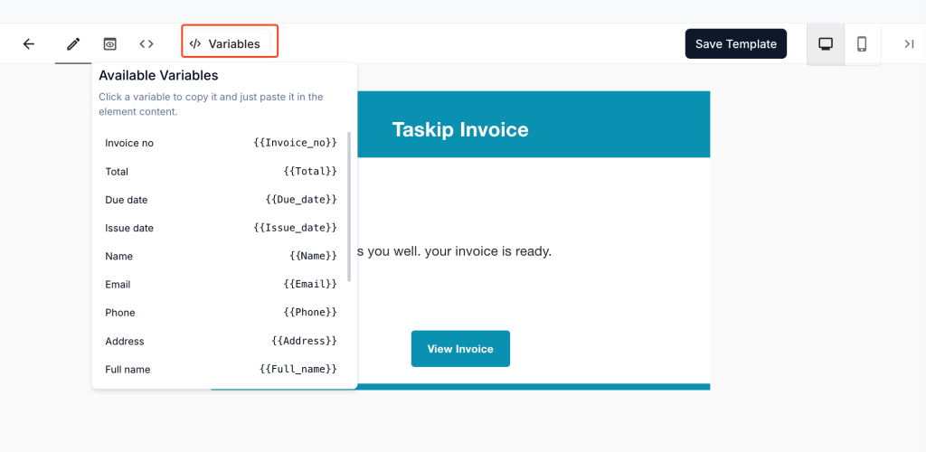
Task: Click the back arrow icon
Action: click(x=29, y=43)
